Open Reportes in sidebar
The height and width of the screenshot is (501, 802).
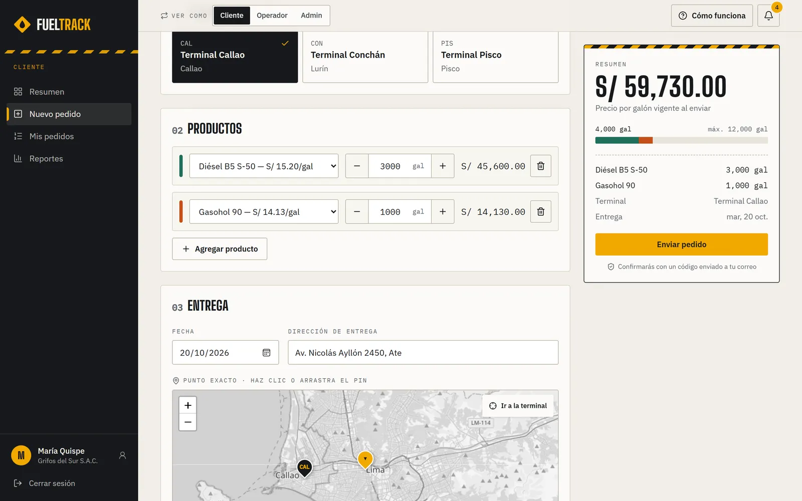(x=69, y=158)
